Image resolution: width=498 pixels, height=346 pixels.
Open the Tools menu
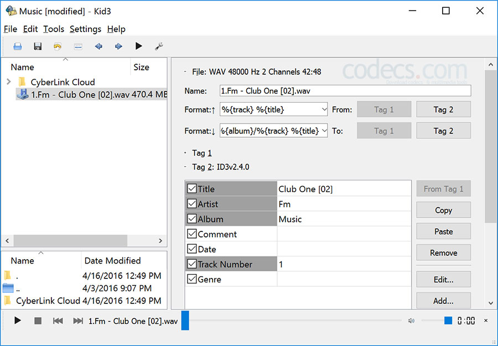[54, 29]
